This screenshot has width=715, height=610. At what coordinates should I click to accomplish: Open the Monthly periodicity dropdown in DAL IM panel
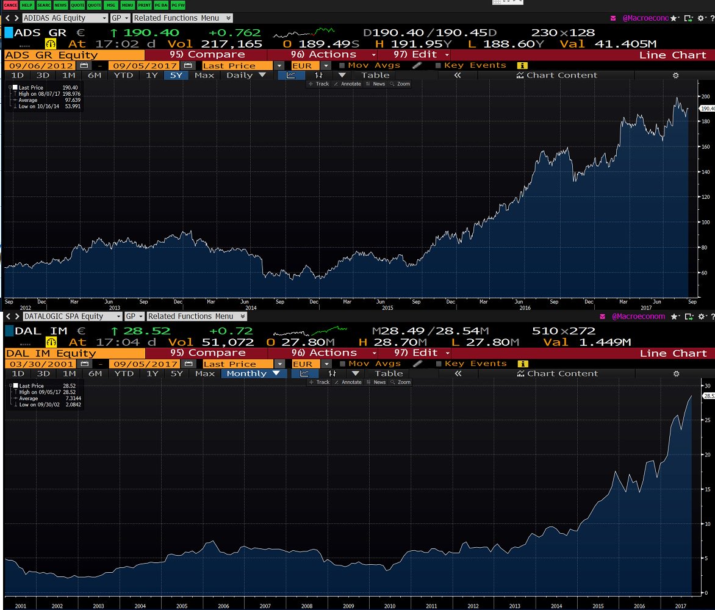[x=254, y=373]
